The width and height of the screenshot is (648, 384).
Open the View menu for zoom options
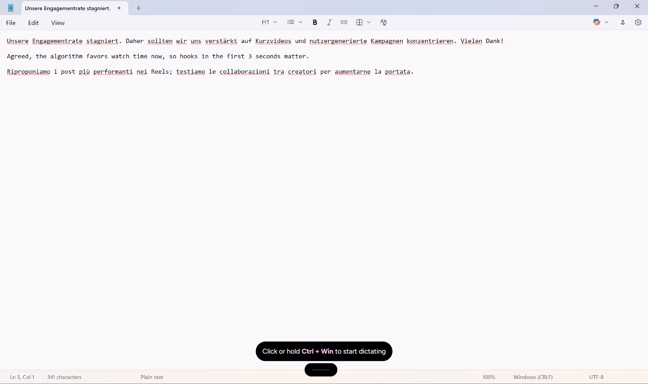[58, 23]
